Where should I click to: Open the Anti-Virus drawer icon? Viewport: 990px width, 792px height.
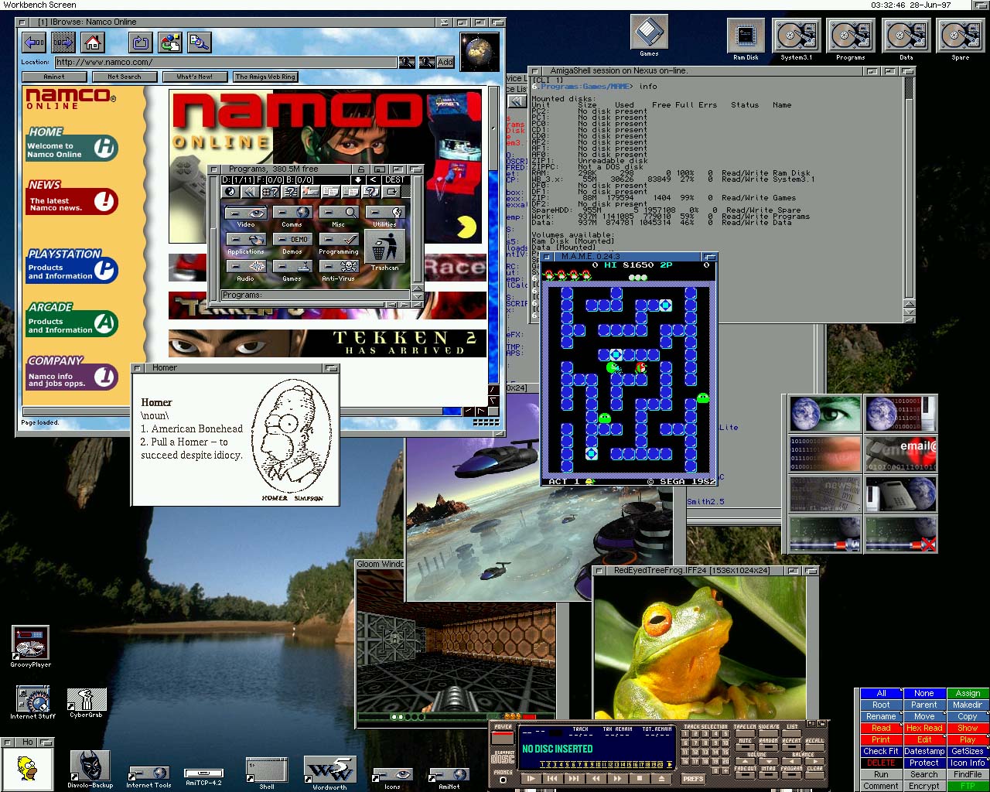tap(339, 268)
